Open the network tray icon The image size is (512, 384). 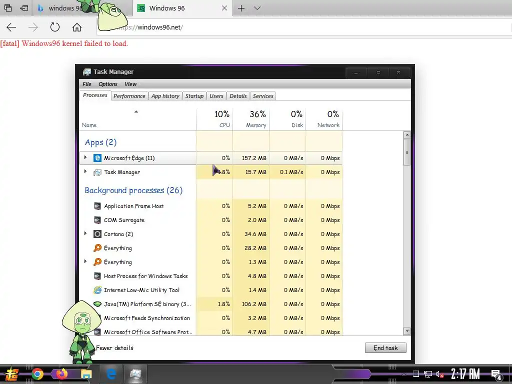tap(428, 374)
